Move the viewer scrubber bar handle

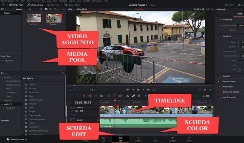click(74, 85)
